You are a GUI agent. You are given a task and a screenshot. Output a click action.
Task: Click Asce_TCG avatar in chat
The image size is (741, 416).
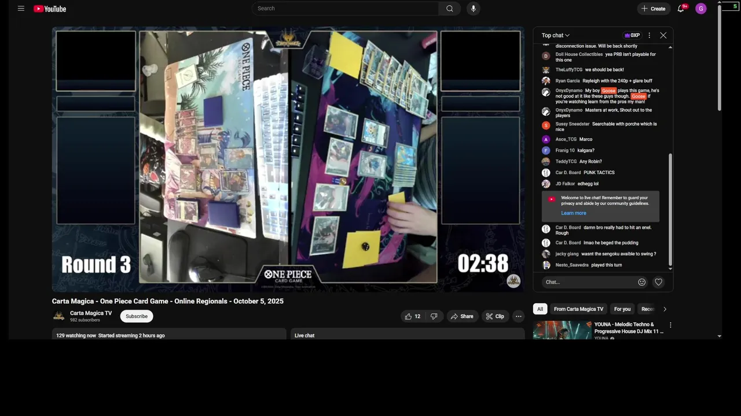pos(546,139)
